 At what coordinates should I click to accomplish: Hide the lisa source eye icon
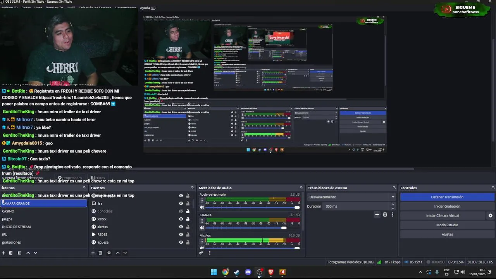pyautogui.click(x=181, y=203)
